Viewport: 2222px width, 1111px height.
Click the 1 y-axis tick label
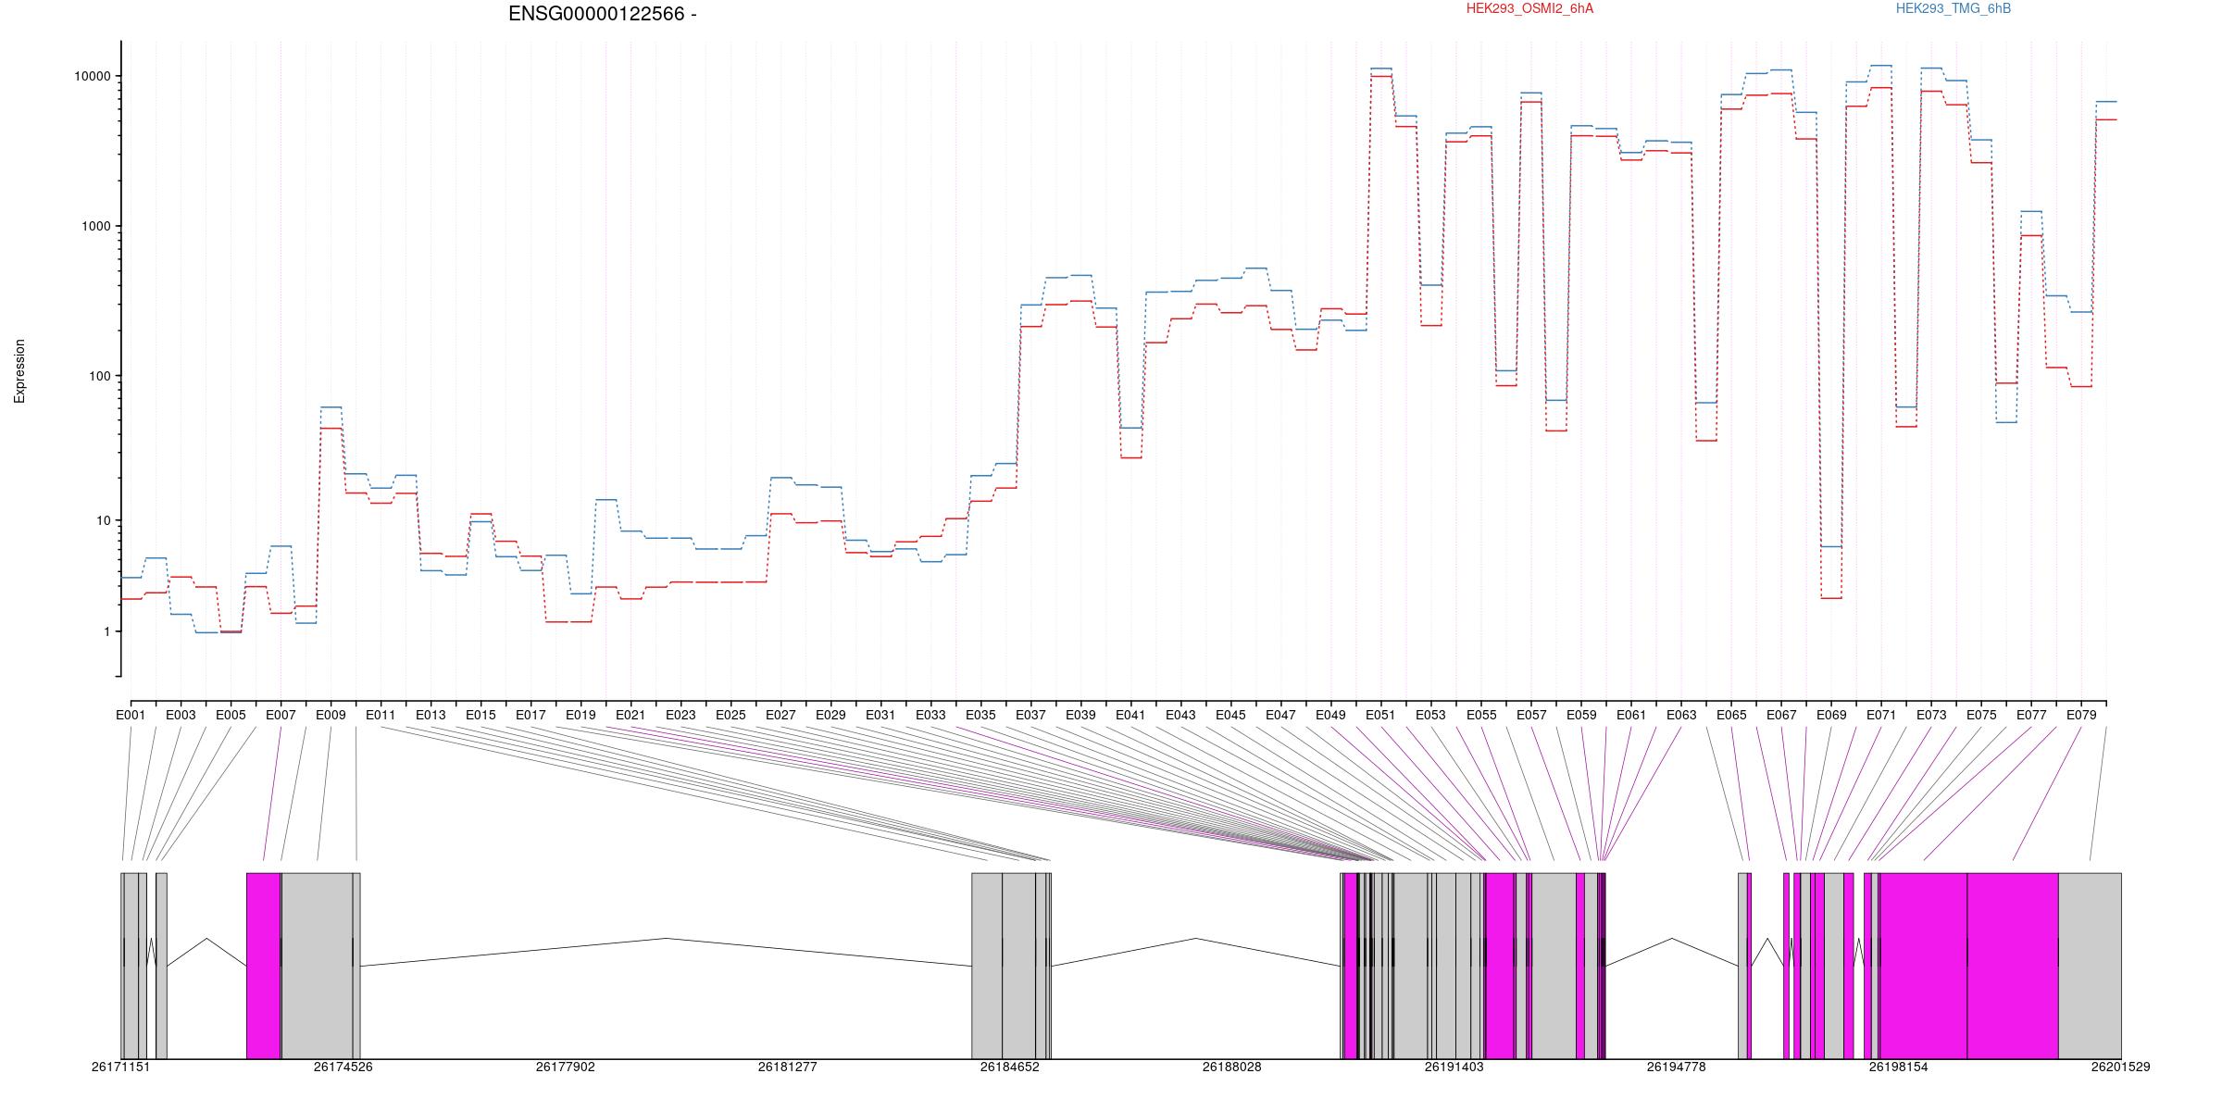[x=106, y=632]
